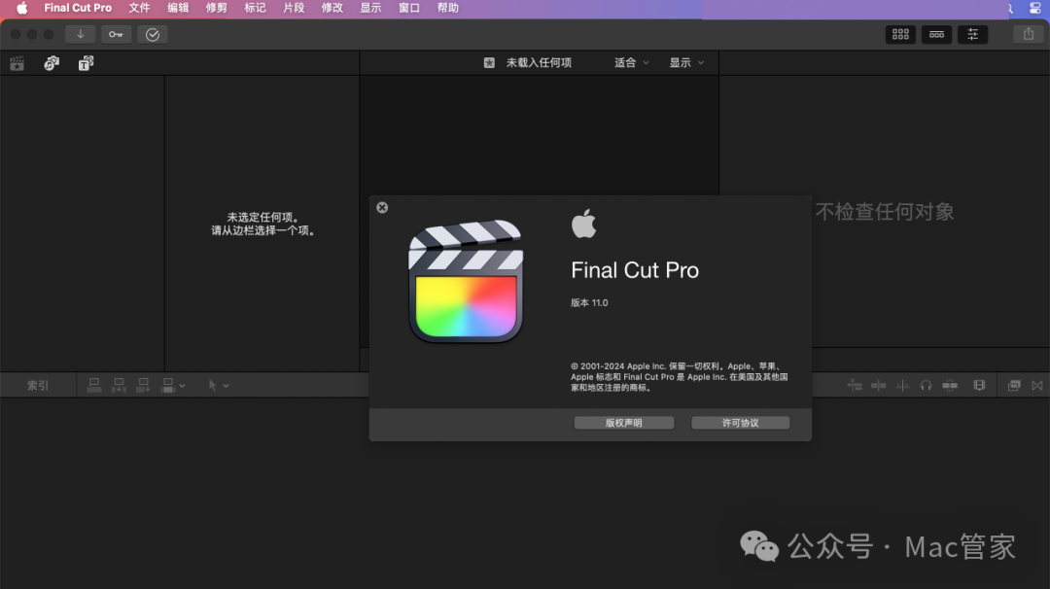Screen dimensions: 1050x589
Task: Select the Connect clip edit icon
Action: (93, 385)
